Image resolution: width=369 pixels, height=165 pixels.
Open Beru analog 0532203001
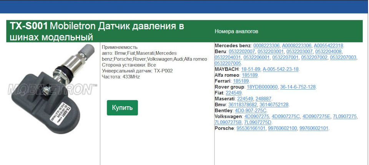click(x=271, y=52)
